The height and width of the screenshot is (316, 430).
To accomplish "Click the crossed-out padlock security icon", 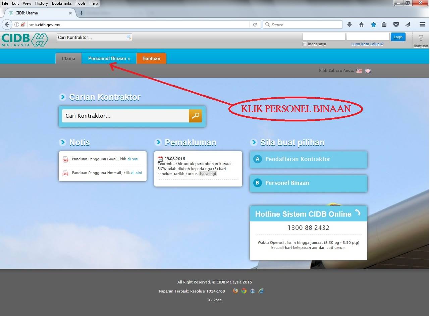I will (x=23, y=24).
